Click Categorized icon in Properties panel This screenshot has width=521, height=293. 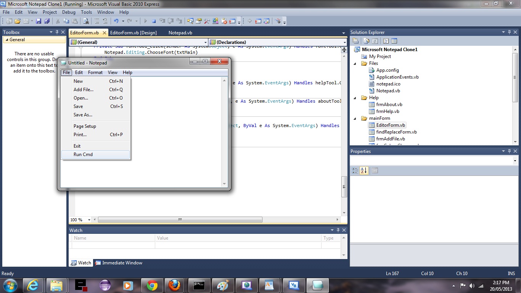point(355,171)
